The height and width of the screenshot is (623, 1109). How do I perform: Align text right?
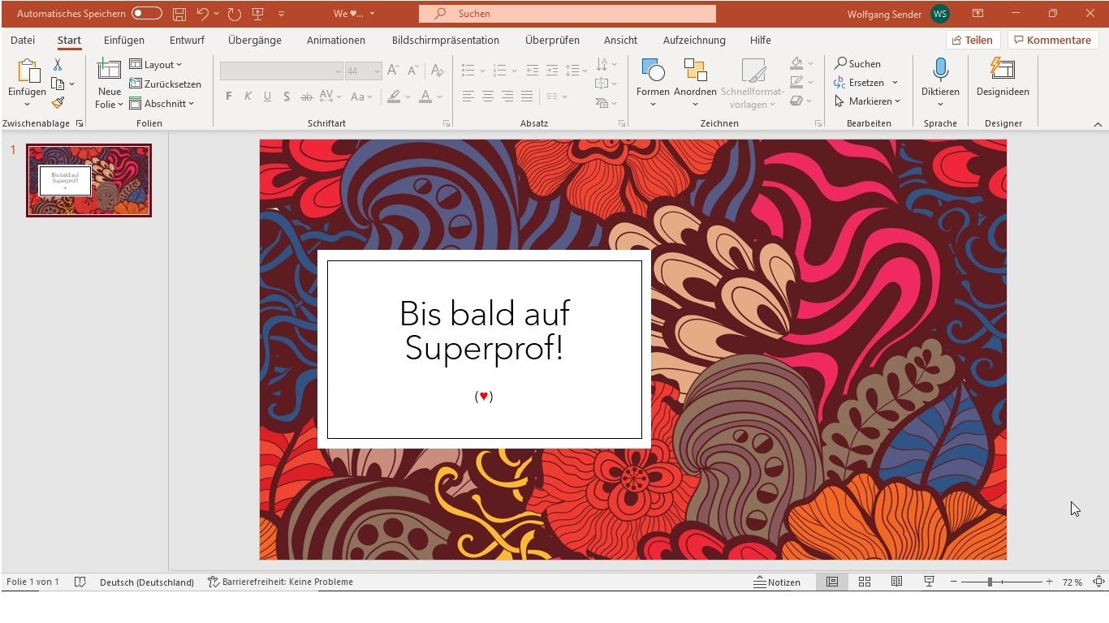click(x=507, y=97)
